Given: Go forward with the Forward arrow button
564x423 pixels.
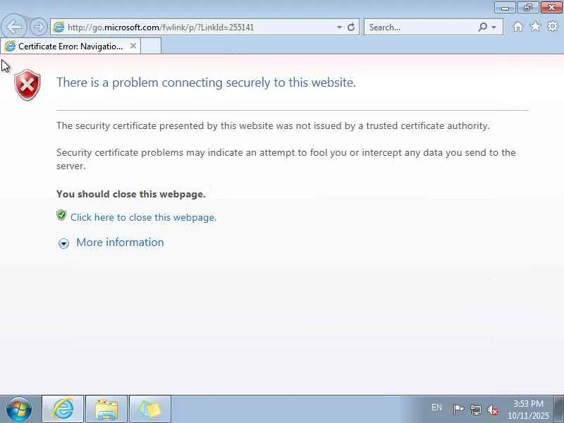Looking at the screenshot, I should pos(38,27).
